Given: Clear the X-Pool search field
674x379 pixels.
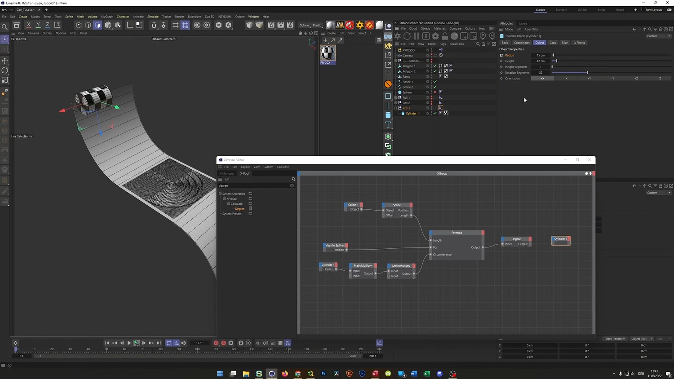Looking at the screenshot, I should [292, 185].
